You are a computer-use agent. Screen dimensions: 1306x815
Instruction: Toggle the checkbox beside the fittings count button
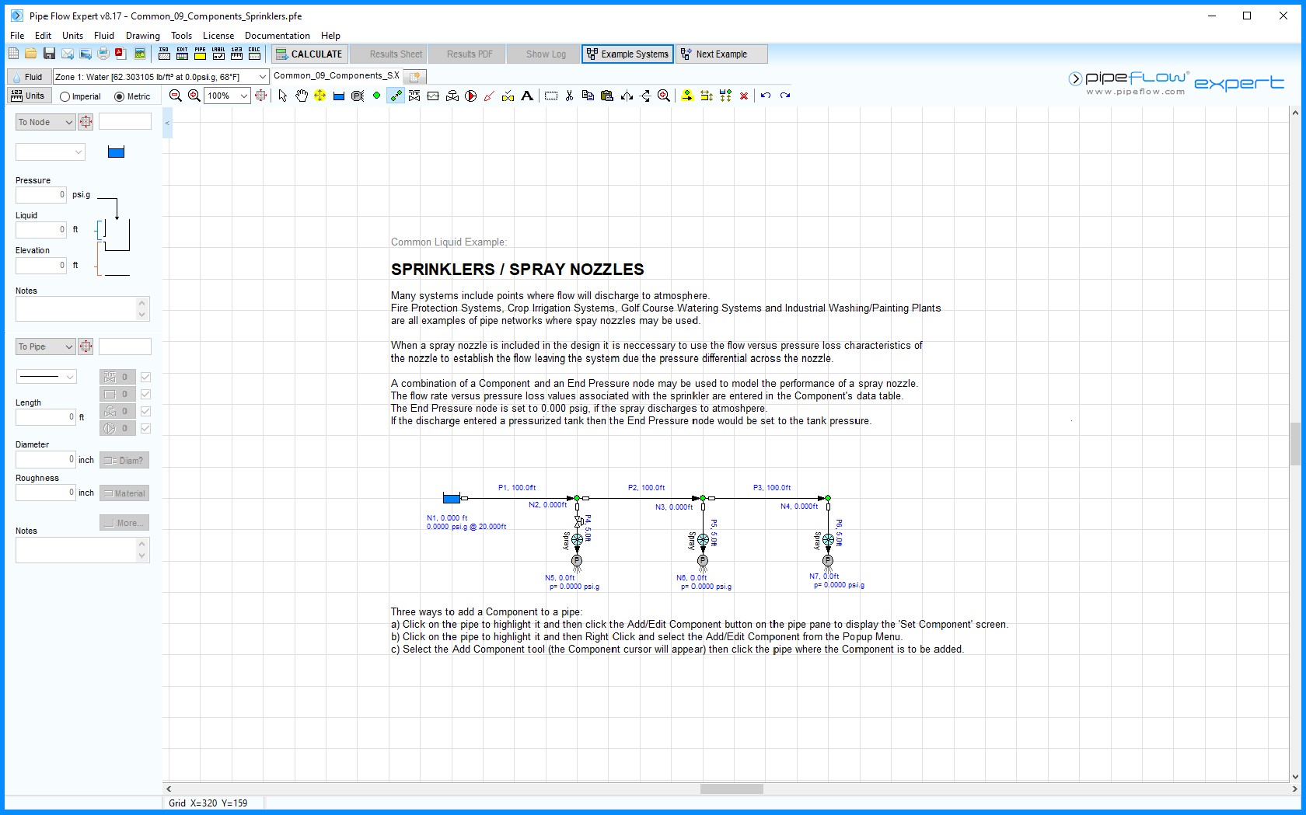click(145, 377)
